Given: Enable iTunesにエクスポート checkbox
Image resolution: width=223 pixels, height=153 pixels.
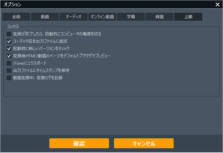Looking at the screenshot, I should pos(9,63).
